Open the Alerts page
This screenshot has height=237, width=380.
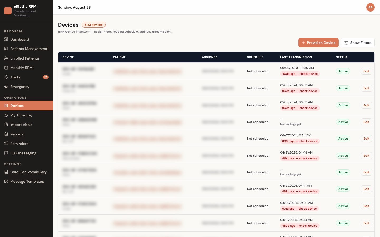click(x=26, y=77)
